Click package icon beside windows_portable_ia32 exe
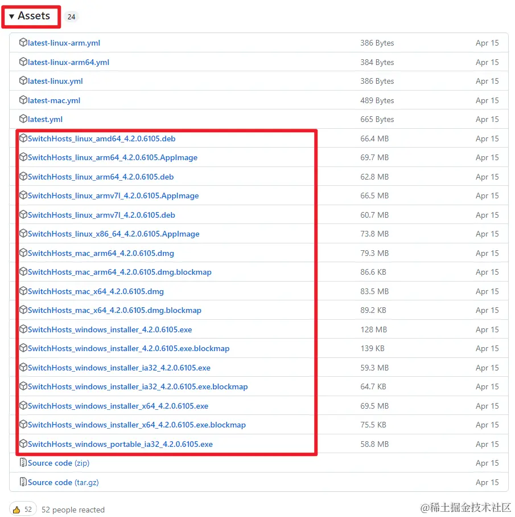The height and width of the screenshot is (517, 515). pos(23,444)
